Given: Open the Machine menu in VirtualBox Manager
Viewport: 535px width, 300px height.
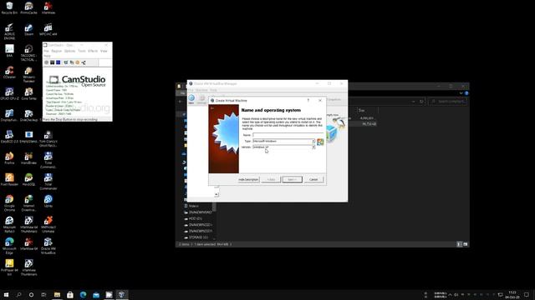Looking at the screenshot, I should (x=201, y=90).
